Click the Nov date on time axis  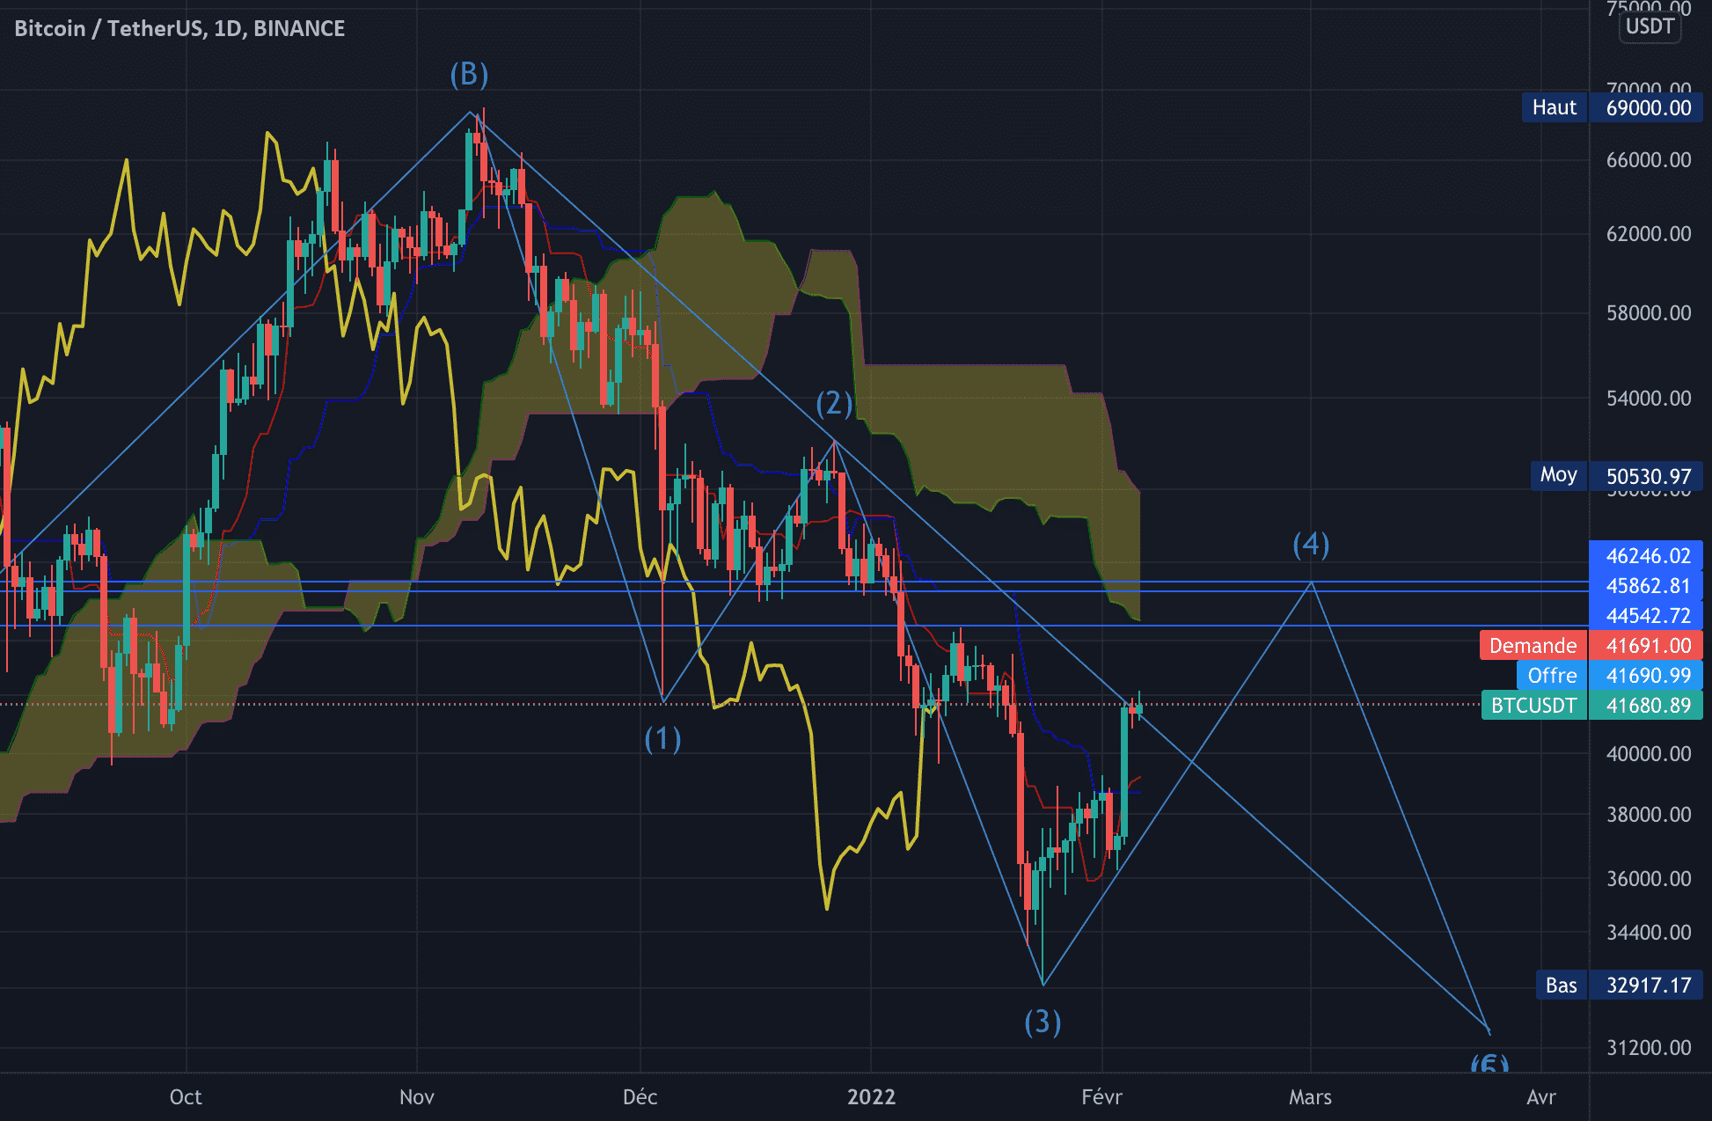click(x=417, y=1097)
